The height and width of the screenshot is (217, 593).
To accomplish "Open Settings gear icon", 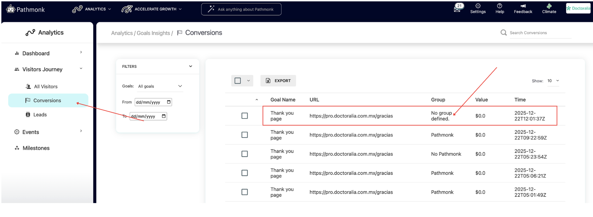I will click(x=478, y=6).
